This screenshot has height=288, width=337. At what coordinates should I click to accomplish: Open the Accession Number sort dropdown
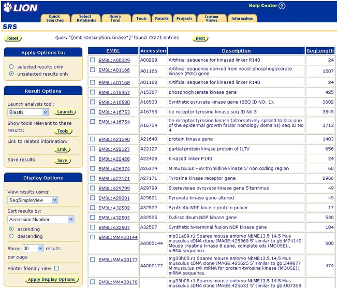click(x=41, y=220)
